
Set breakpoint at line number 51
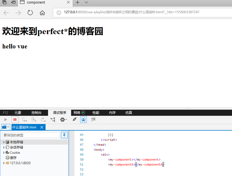(82, 164)
